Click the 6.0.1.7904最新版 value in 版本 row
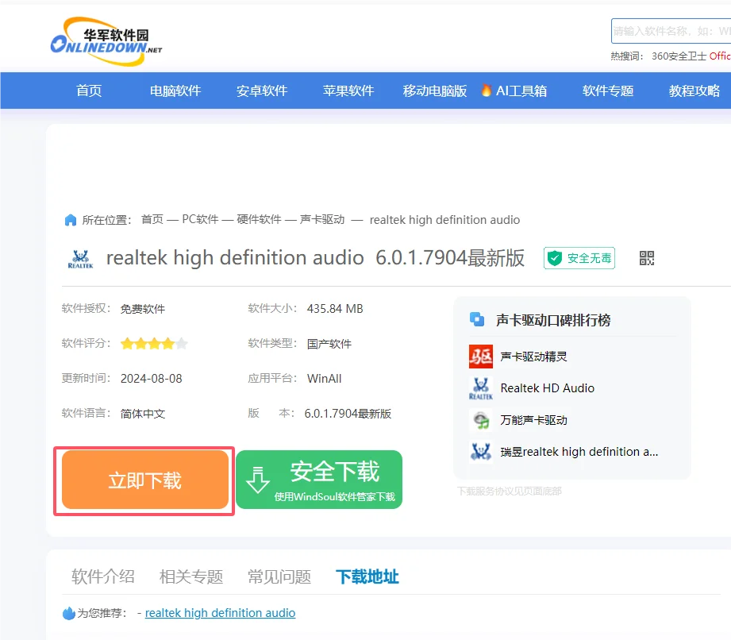The image size is (731, 640). click(348, 414)
